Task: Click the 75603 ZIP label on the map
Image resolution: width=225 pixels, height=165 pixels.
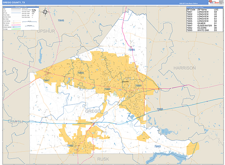Action: pos(157,146)
